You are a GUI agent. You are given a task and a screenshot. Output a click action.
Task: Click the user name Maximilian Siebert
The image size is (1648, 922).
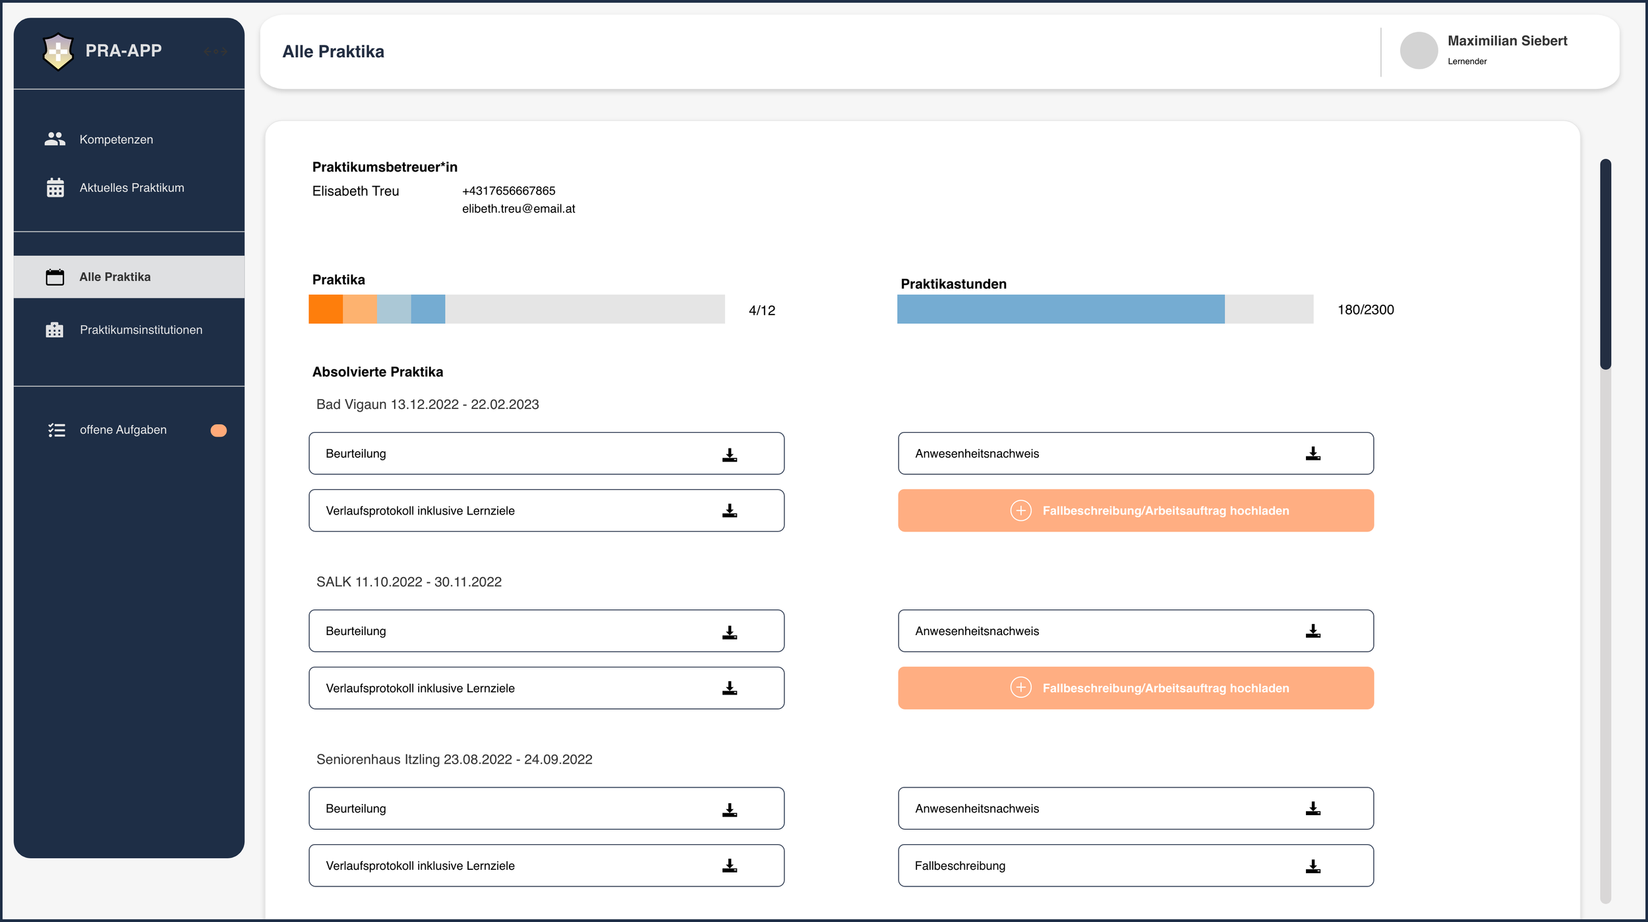[x=1507, y=41]
